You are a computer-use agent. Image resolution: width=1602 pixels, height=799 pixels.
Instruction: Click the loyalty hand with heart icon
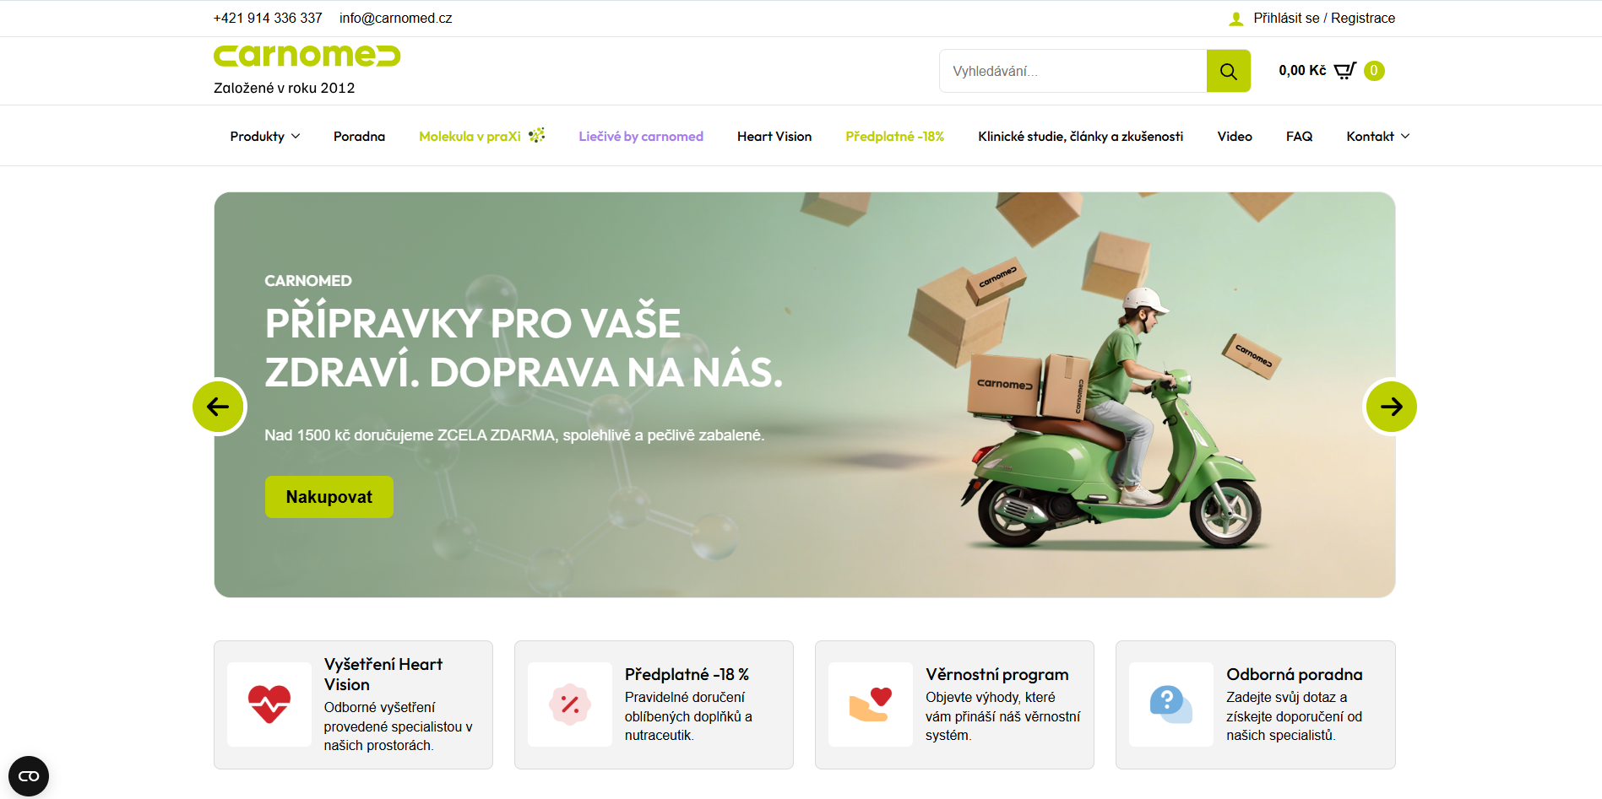pyautogui.click(x=871, y=705)
